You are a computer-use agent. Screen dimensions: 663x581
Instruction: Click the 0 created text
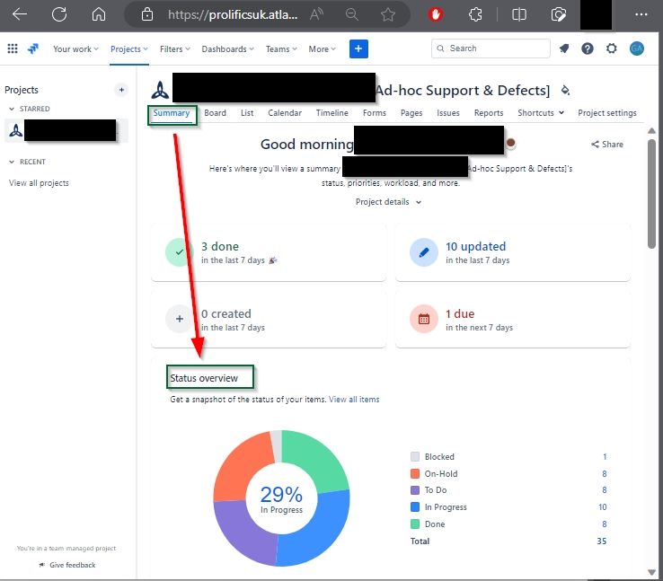pyautogui.click(x=226, y=314)
